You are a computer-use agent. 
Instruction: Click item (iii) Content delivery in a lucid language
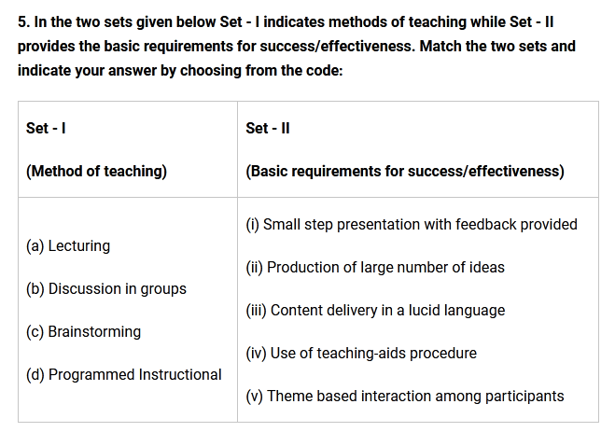click(375, 311)
